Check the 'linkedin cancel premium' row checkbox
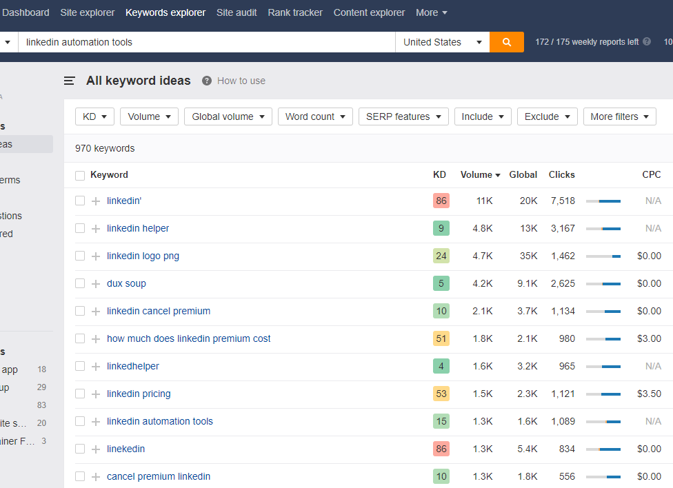Screen dimensions: 673x488 80,311
